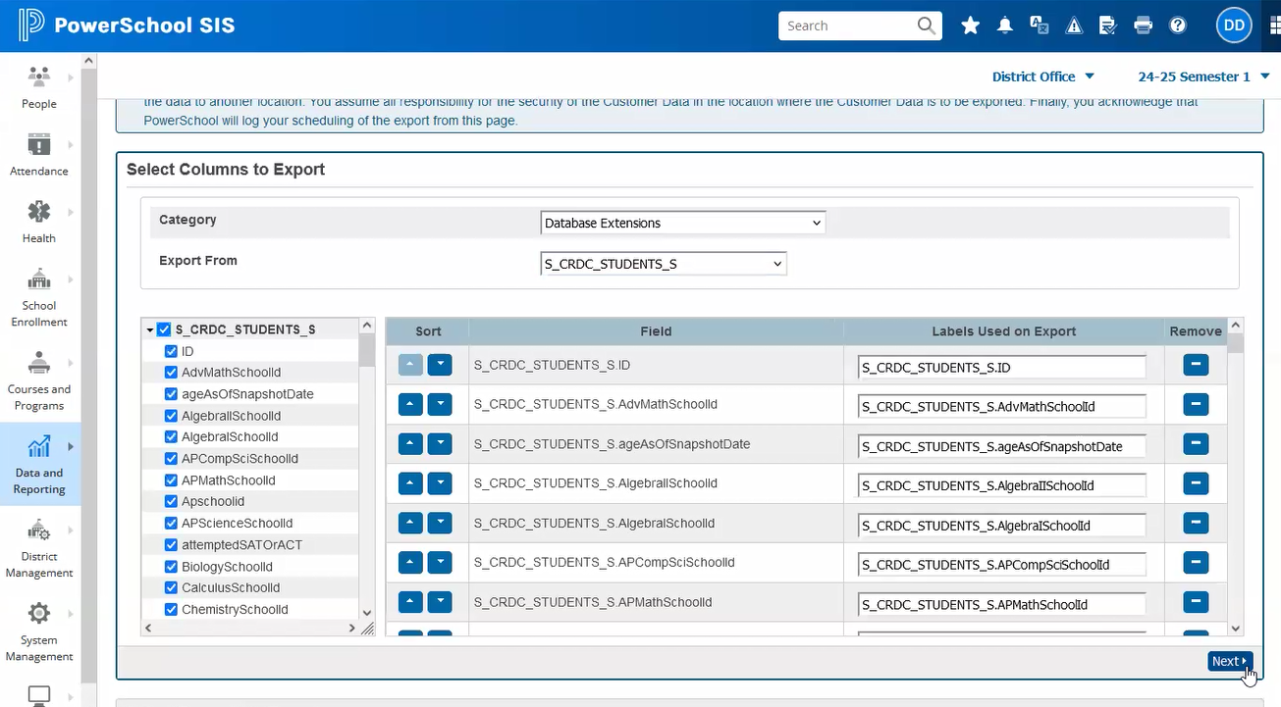The height and width of the screenshot is (707, 1281).
Task: Open the notifications bell icon
Action: tap(1004, 26)
